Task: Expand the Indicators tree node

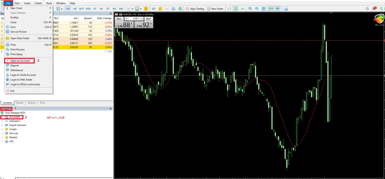Action: [2, 121]
